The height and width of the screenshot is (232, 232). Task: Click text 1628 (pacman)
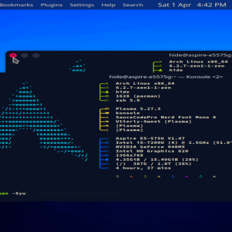click(x=138, y=96)
